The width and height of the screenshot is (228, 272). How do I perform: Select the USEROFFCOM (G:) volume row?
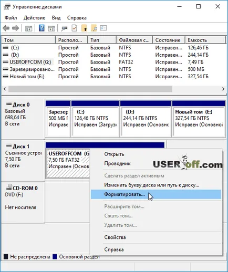click(114, 62)
